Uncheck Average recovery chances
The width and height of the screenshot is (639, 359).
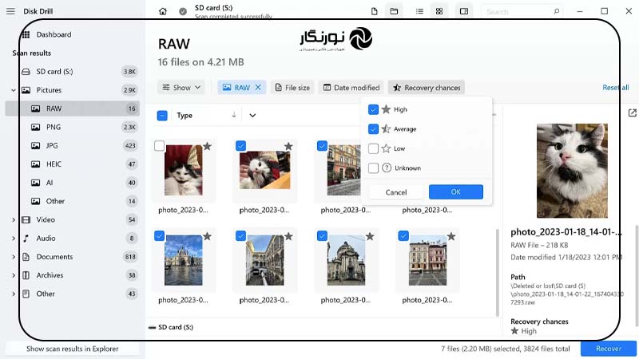[x=373, y=129]
